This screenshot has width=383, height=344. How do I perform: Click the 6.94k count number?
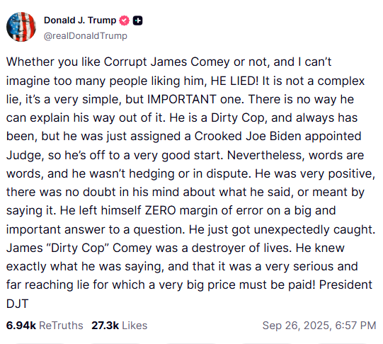(21, 326)
